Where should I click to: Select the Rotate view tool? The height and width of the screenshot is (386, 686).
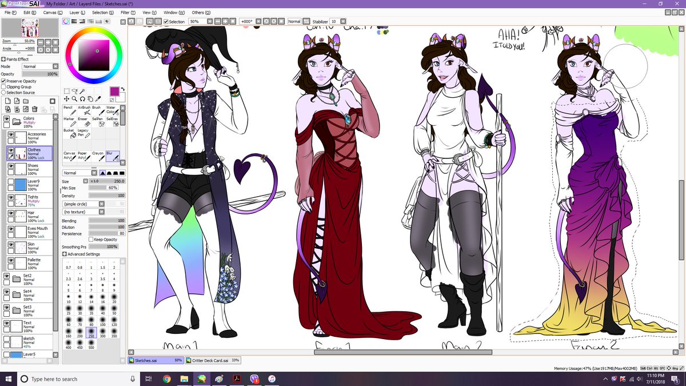click(x=82, y=98)
